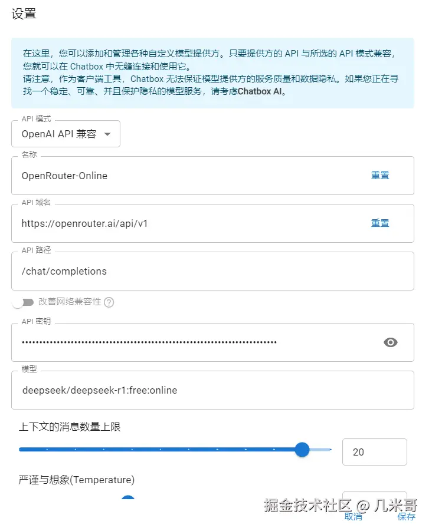Click the 上下文消息数量上限 slider handle
432x528 pixels.
302,449
